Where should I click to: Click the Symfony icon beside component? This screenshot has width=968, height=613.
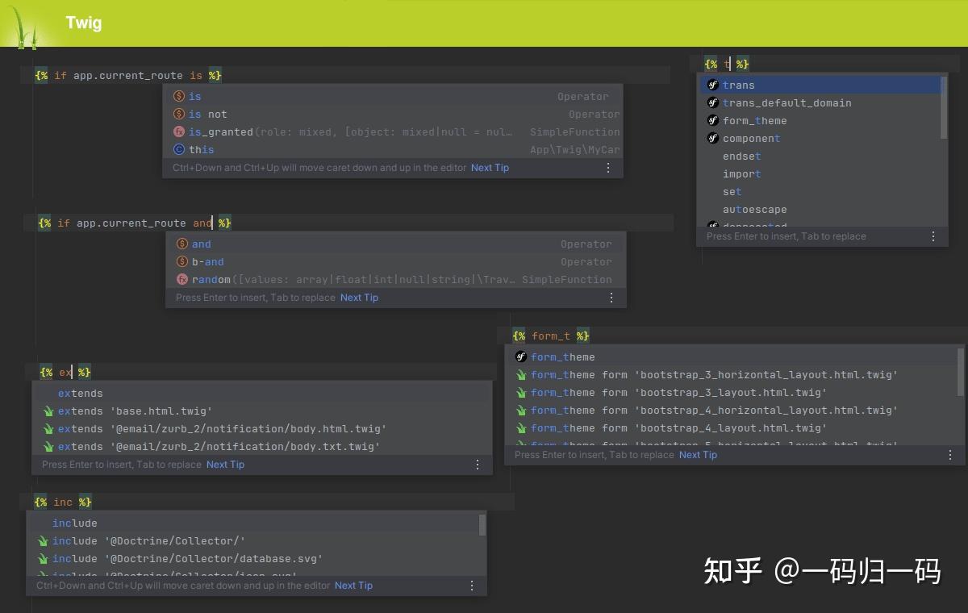(x=712, y=138)
